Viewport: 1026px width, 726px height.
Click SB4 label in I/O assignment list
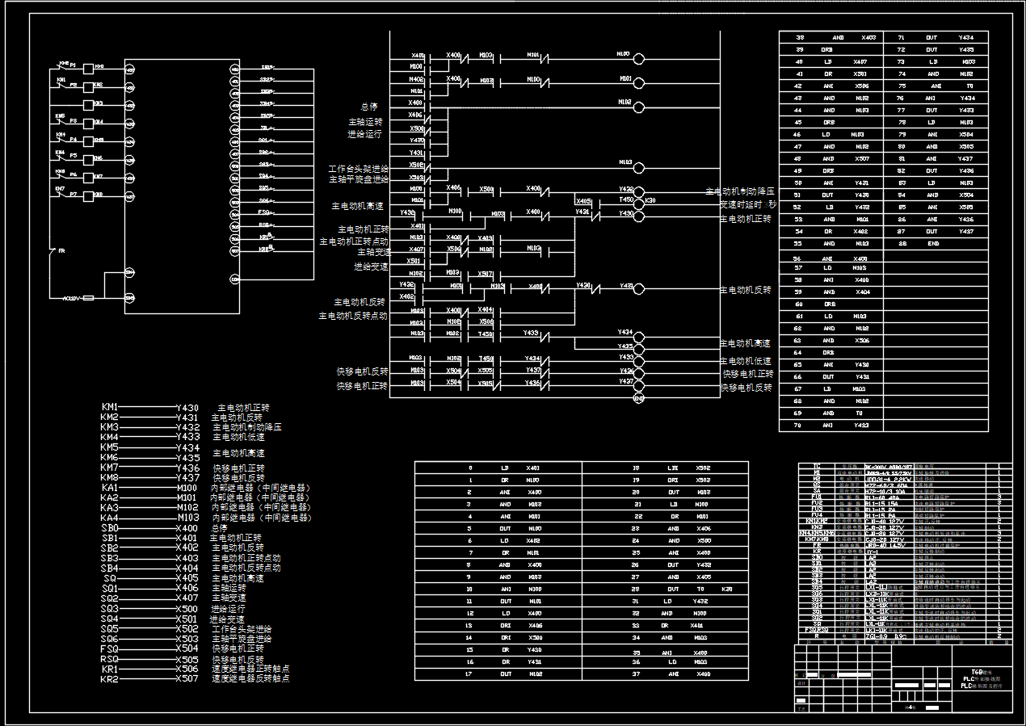pos(110,569)
